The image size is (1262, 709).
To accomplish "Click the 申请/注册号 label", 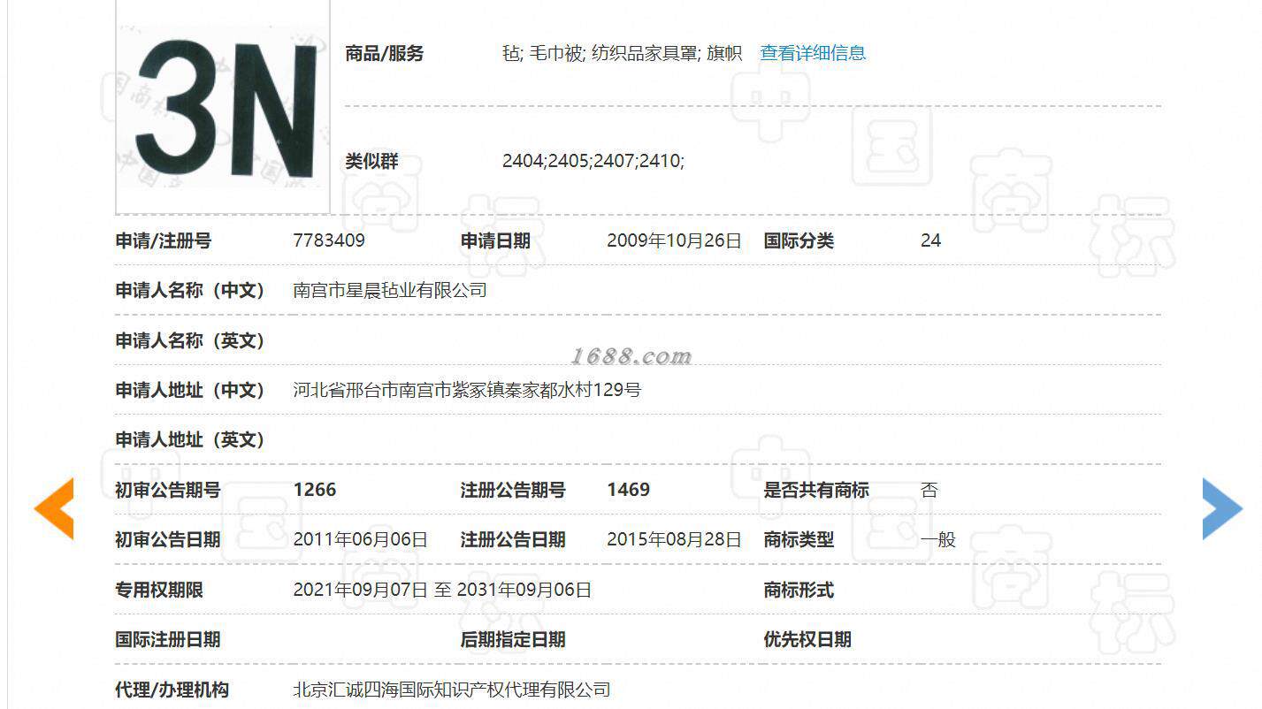I will pyautogui.click(x=164, y=240).
